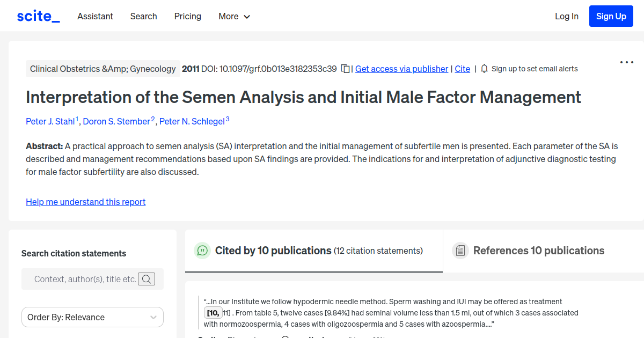Select Assistant in the navigation bar
Screen dimensions: 644x338
click(x=95, y=17)
